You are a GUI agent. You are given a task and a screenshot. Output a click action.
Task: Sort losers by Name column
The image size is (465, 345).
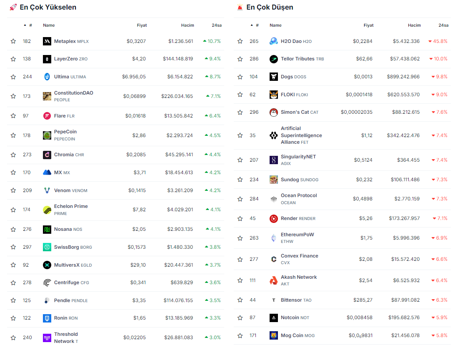click(x=275, y=25)
